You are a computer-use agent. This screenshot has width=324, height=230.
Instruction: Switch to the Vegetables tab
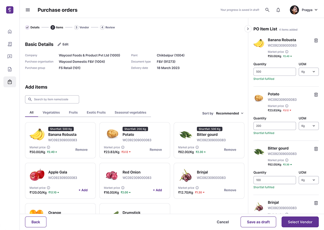pos(51,112)
